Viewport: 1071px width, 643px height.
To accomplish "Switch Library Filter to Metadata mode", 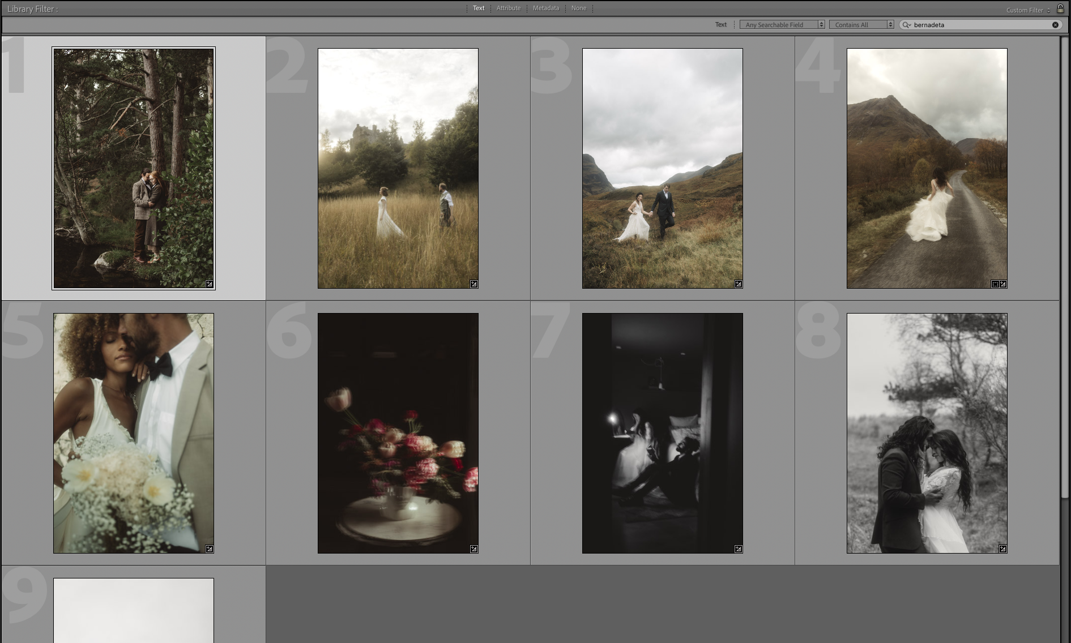I will click(x=545, y=8).
